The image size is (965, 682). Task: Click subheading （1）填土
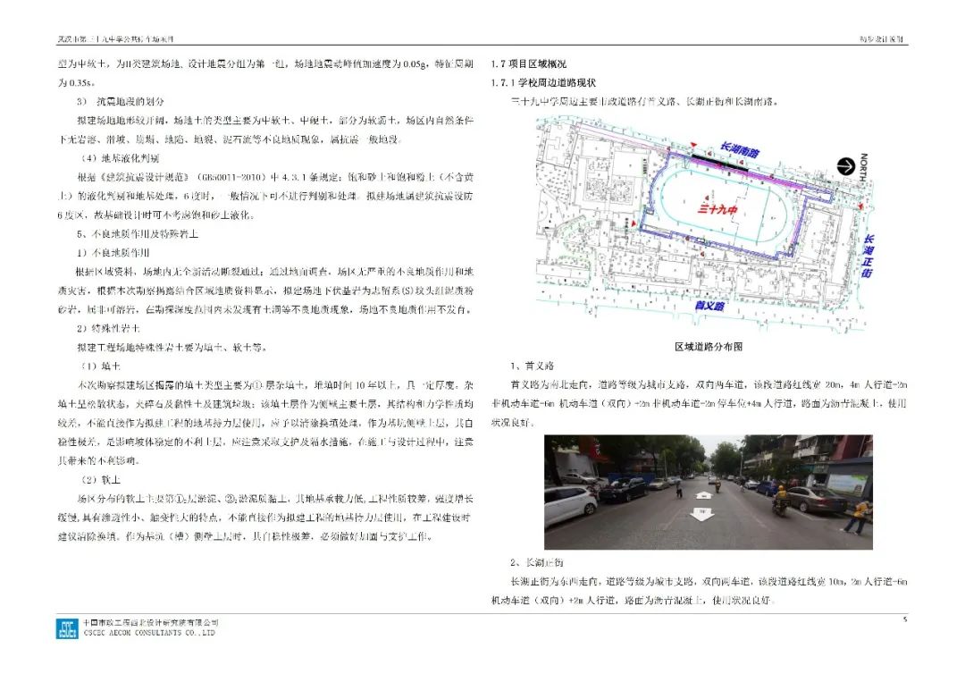click(100, 366)
